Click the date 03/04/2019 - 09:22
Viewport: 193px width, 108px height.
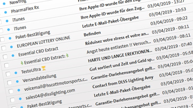point(169,21)
